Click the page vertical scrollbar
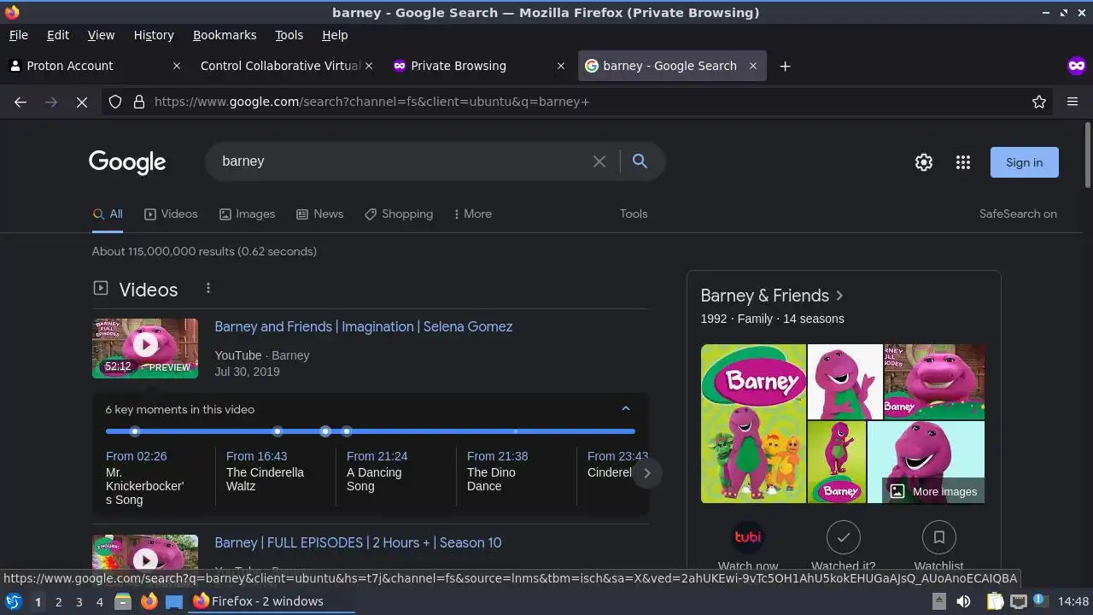 click(x=1087, y=154)
